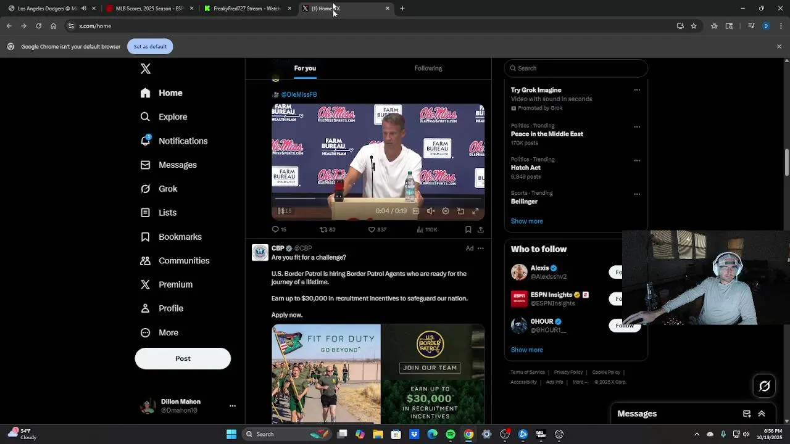Open Premium in the sidebar
790x444 pixels.
[167, 284]
